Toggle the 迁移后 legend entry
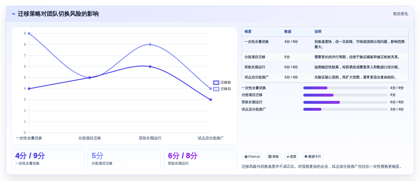The width and height of the screenshot is (420, 181). tap(222, 89)
